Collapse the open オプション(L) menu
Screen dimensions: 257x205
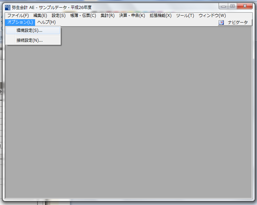click(20, 22)
